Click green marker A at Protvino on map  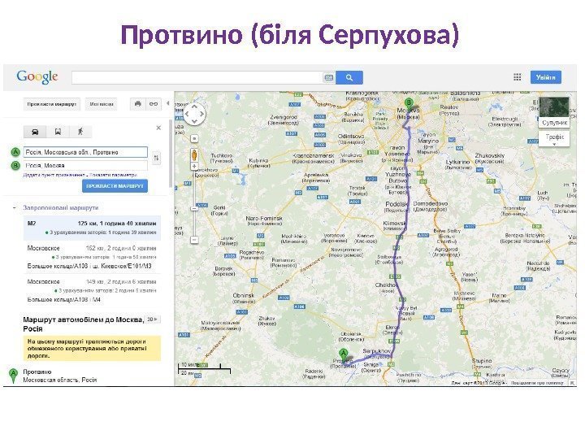click(x=343, y=356)
